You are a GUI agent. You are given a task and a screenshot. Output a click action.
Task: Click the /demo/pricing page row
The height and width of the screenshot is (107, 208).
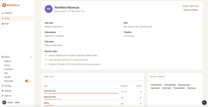[x=92, y=91]
